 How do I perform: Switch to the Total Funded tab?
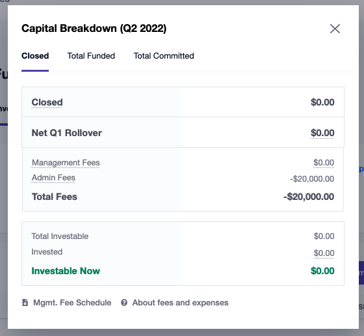(x=91, y=56)
